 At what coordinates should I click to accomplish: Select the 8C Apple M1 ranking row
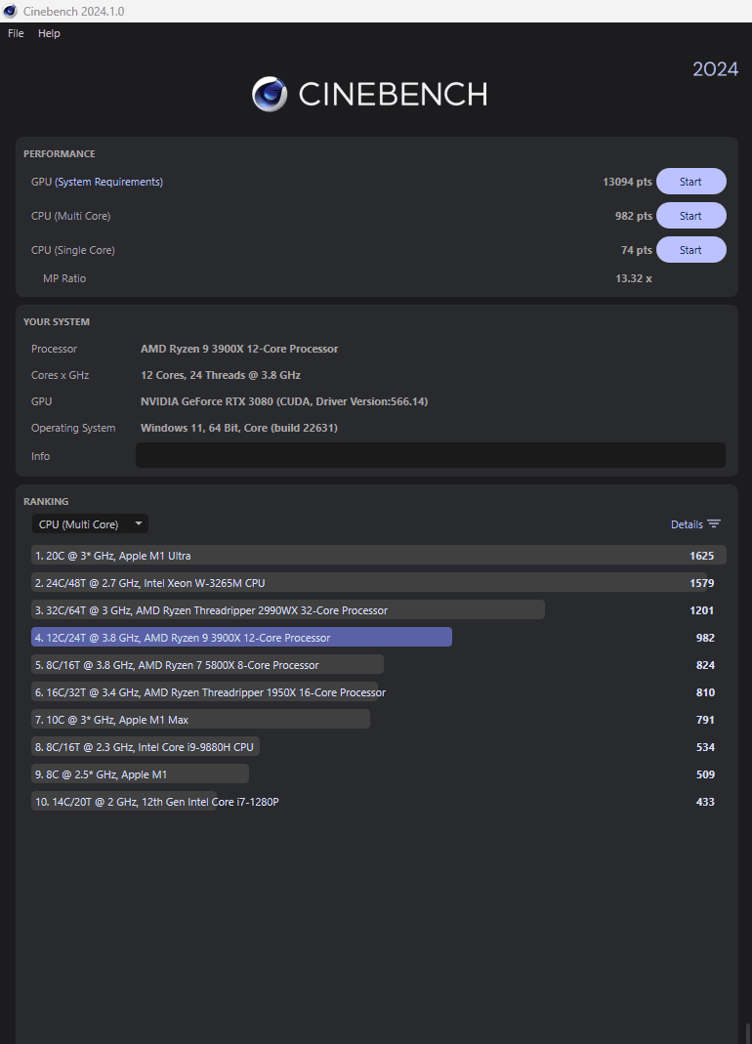378,774
